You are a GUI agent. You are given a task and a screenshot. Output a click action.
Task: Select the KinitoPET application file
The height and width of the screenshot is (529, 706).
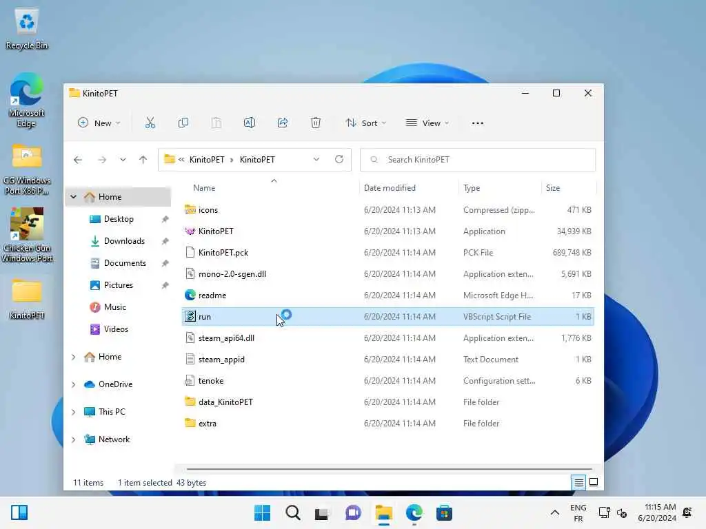388,231
